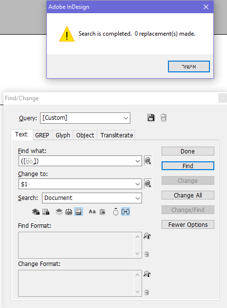Open special characters menu for Change to
Viewport: 227px width, 308px height.
(148, 184)
